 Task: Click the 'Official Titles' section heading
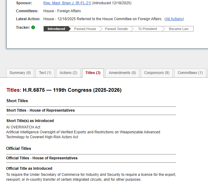(x=19, y=148)
